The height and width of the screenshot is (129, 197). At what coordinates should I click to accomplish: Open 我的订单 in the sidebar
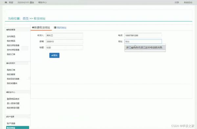pyautogui.click(x=11, y=54)
